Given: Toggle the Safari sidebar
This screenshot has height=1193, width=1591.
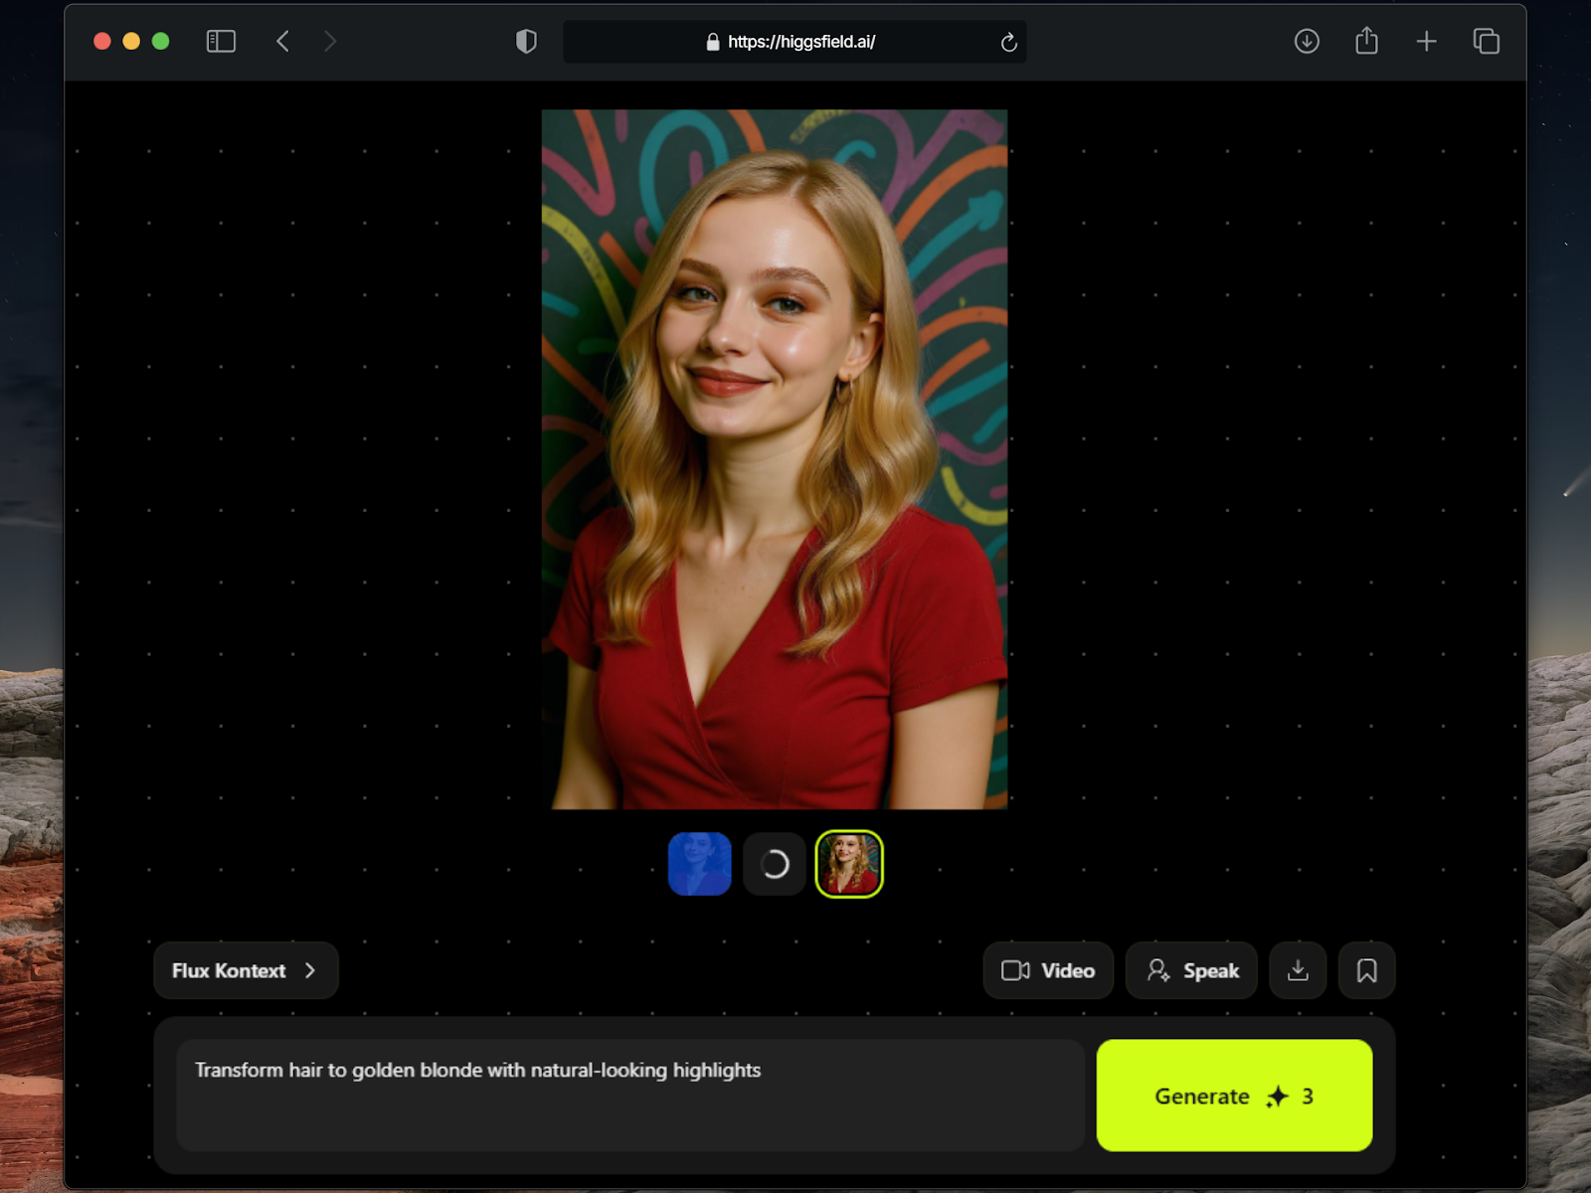Looking at the screenshot, I should (x=221, y=42).
